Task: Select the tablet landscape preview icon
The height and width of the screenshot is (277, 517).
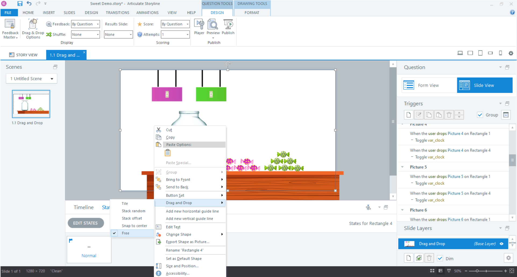Action: 470,53
